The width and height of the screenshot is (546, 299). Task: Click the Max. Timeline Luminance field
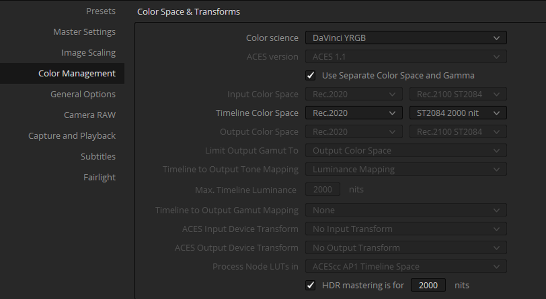pos(322,190)
